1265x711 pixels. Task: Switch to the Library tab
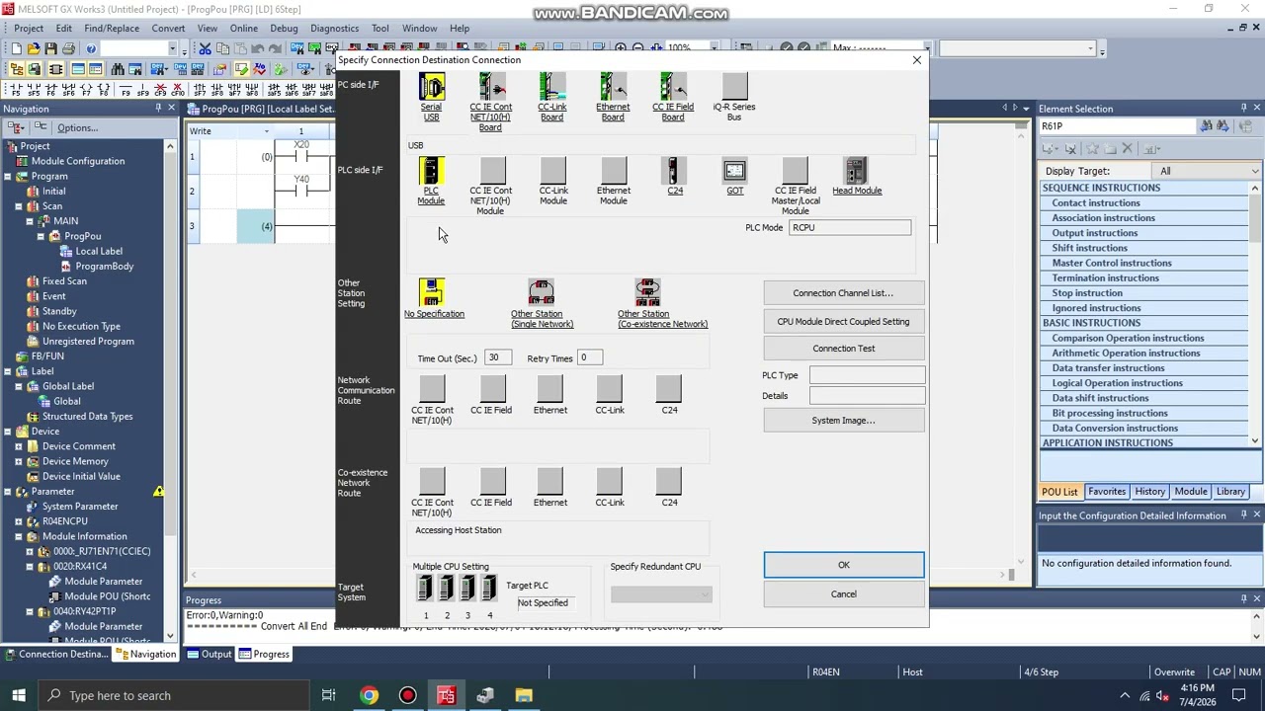coord(1230,492)
